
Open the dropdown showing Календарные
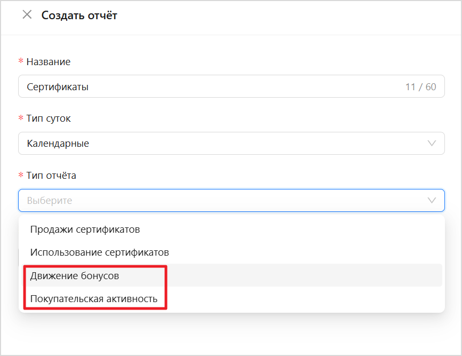213,144
